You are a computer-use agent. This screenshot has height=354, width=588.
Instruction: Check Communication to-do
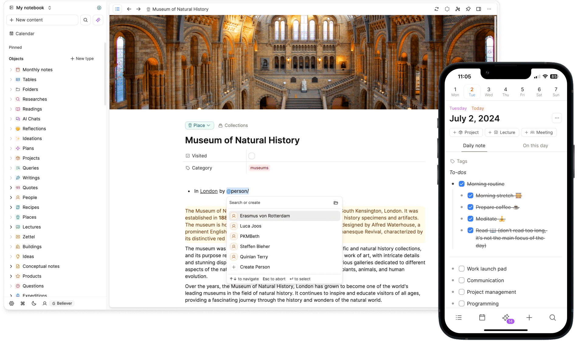tap(461, 280)
